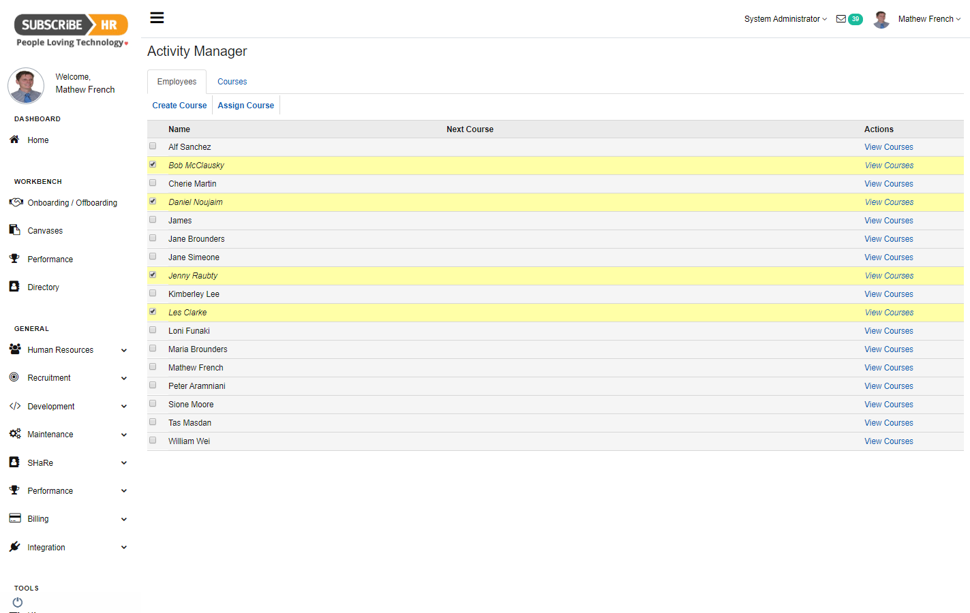Click the Assign Course link
The height and width of the screenshot is (613, 970).
(245, 106)
